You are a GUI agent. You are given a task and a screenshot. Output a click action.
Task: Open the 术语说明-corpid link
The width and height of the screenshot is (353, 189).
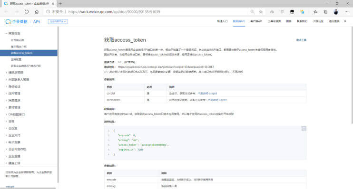pos(207,93)
